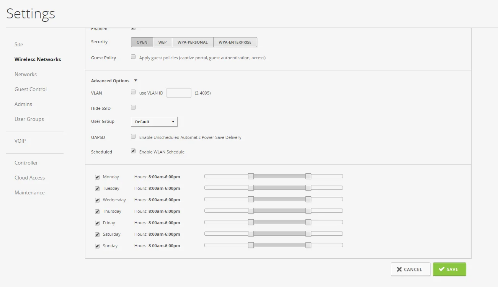Uncheck the Monday schedule checkbox

click(x=97, y=177)
